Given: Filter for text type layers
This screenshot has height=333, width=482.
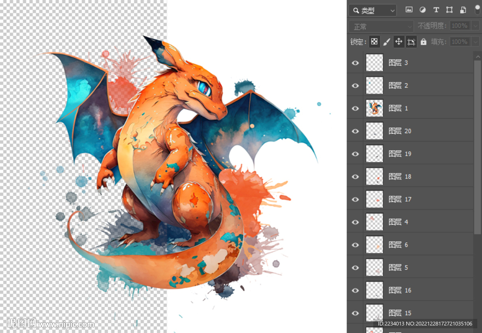Looking at the screenshot, I should pyautogui.click(x=436, y=10).
